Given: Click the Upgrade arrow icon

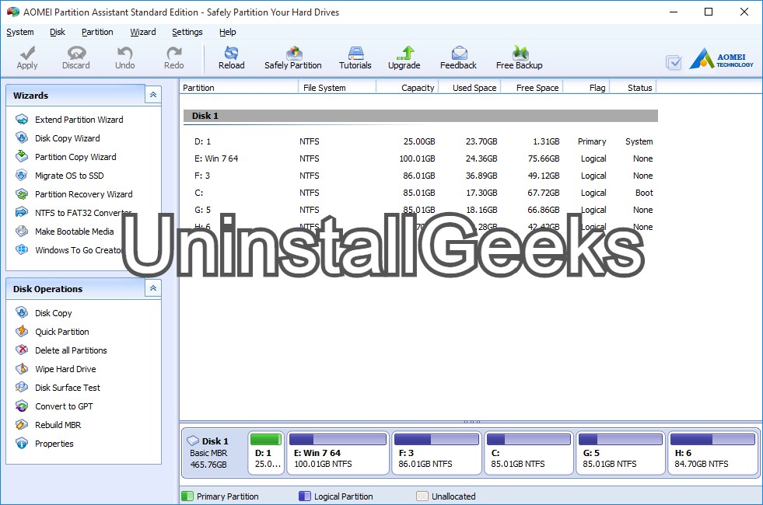Looking at the screenshot, I should tap(405, 53).
